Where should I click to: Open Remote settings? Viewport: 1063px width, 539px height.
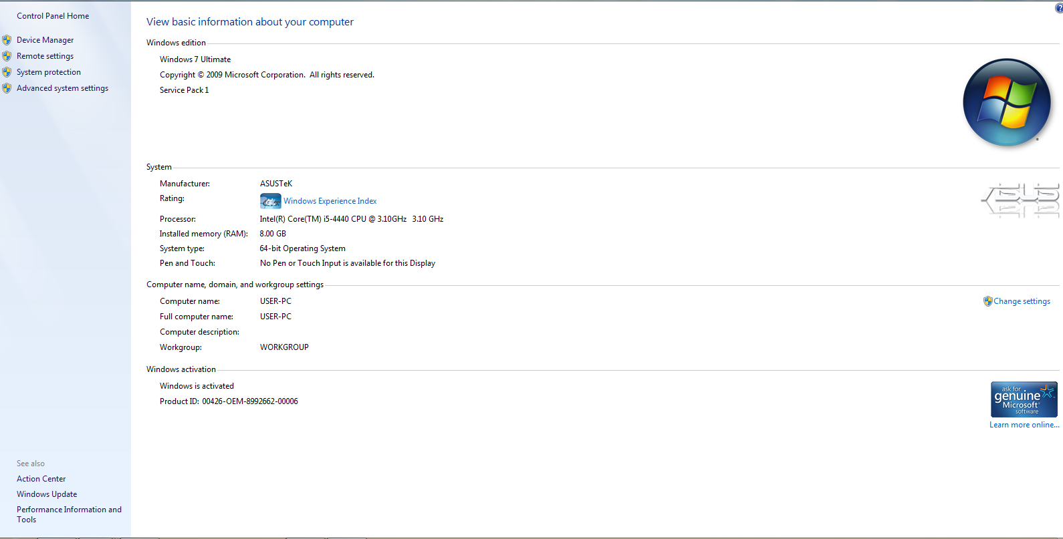[45, 56]
